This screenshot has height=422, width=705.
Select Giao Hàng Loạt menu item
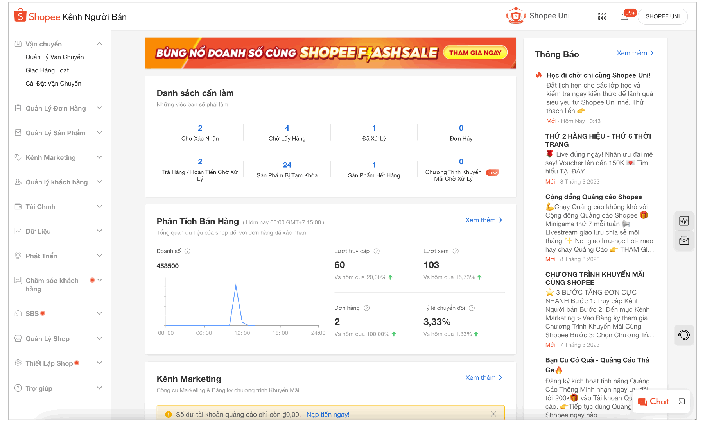coord(47,70)
